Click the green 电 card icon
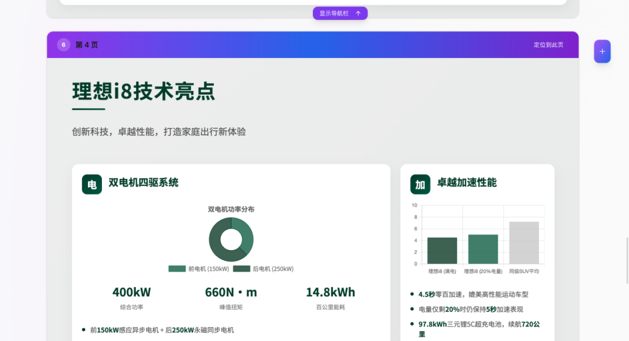This screenshot has height=341, width=629. 92,184
